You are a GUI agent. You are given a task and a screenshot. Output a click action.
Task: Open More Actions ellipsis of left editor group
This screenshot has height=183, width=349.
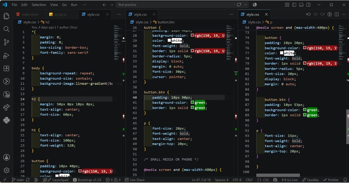(119, 14)
